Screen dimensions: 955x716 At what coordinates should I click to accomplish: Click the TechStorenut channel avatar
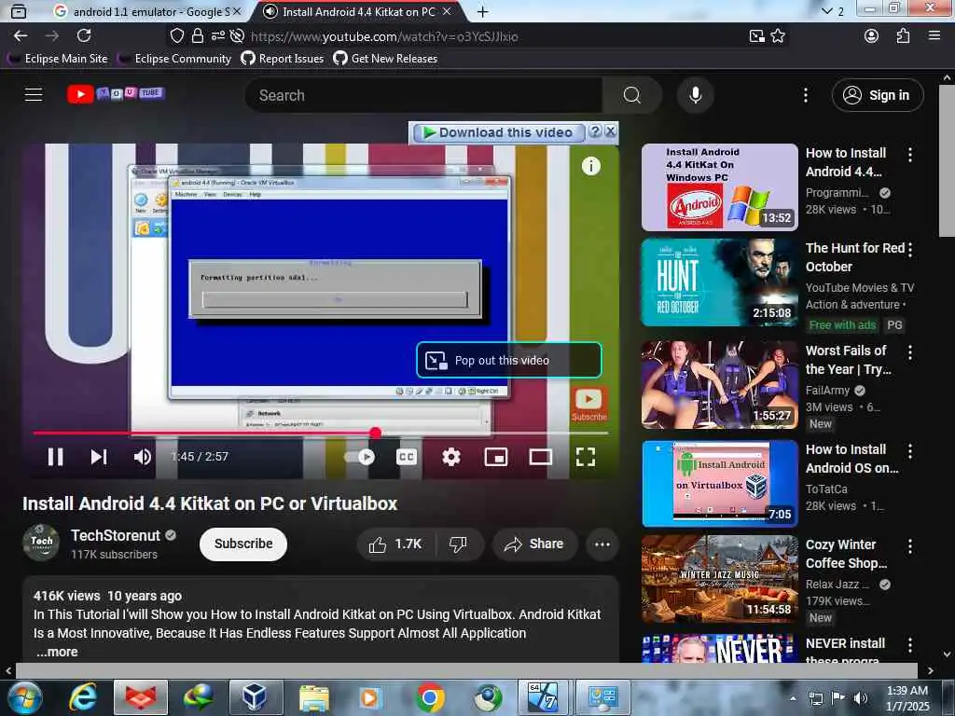point(41,542)
